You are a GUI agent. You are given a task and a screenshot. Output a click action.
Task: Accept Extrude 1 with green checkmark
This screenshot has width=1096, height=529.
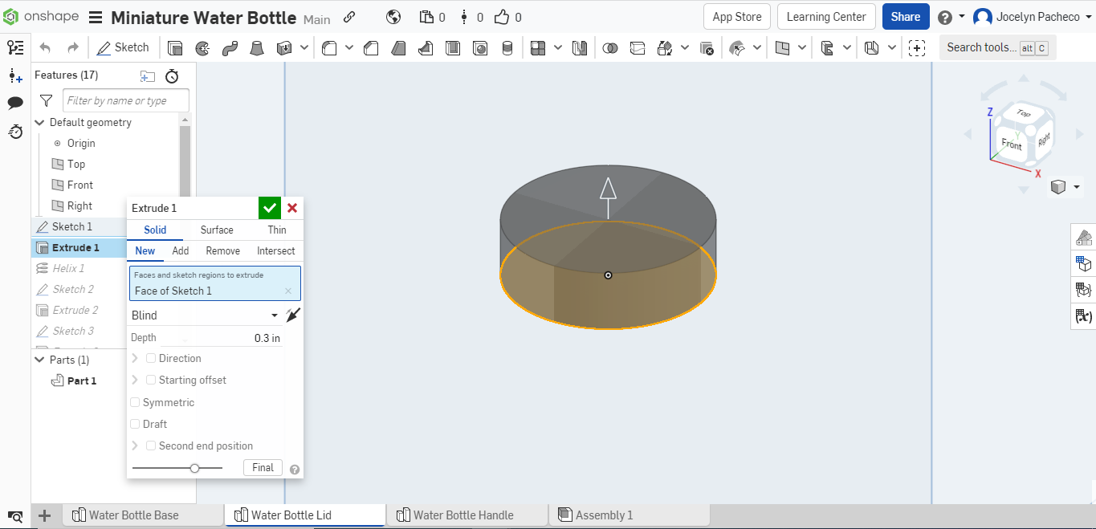270,208
